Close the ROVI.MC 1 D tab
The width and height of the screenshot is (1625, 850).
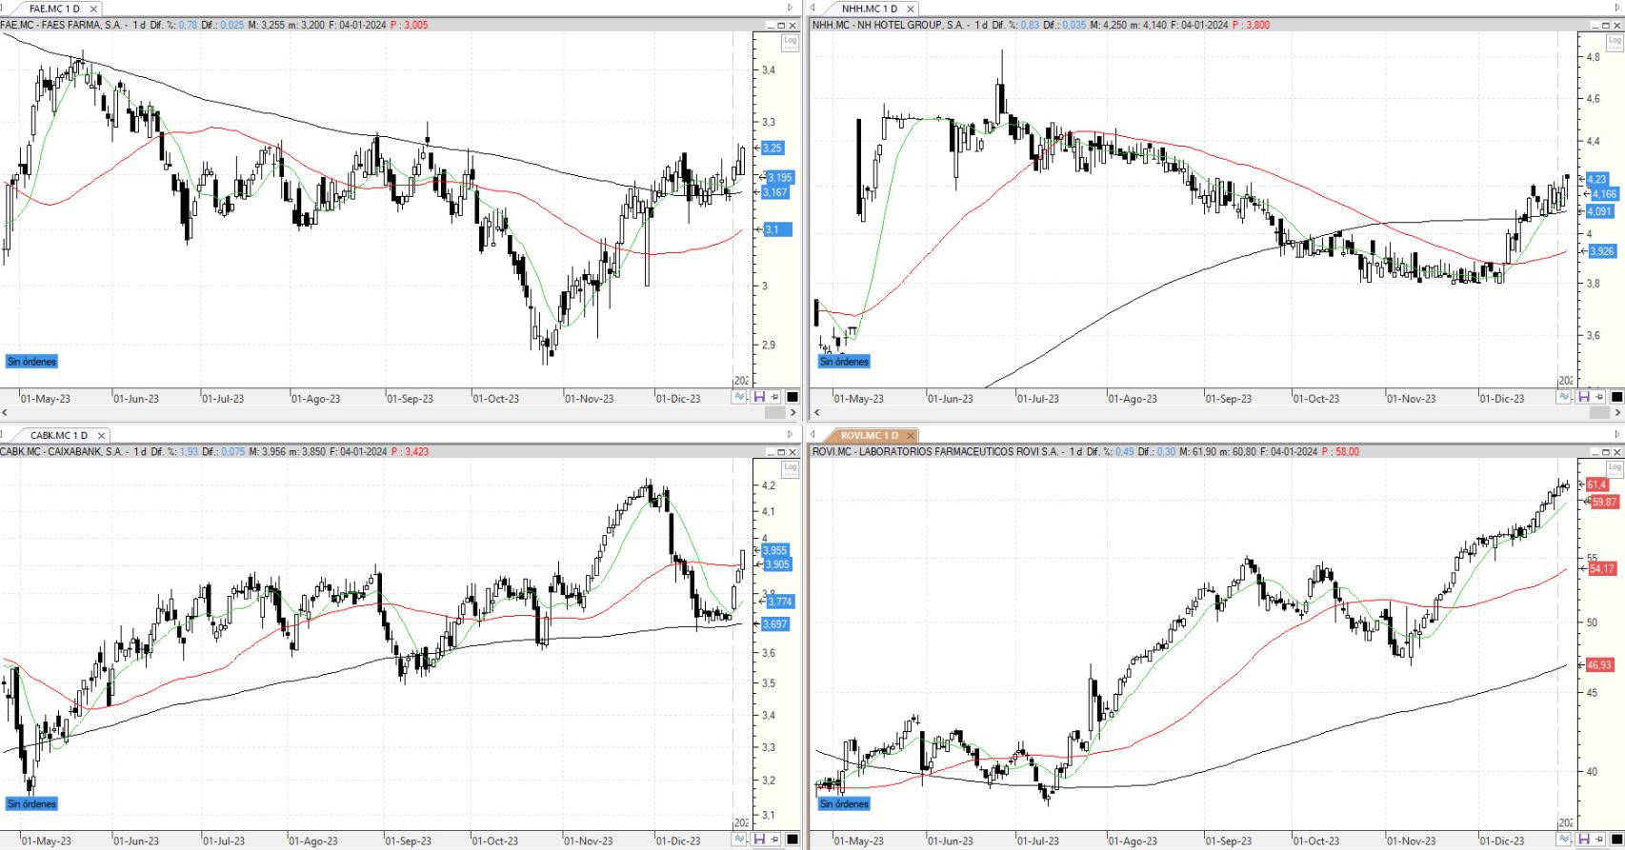[x=911, y=435]
